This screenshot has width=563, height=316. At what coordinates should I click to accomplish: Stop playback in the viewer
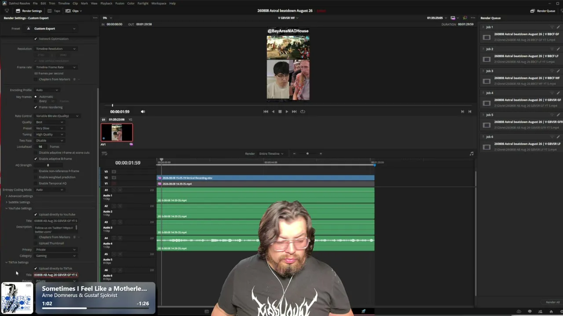280,111
